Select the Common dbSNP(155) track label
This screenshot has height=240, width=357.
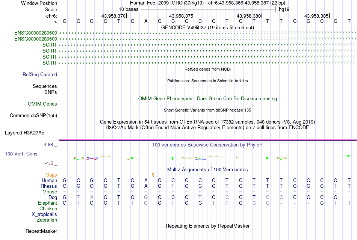tap(33, 116)
